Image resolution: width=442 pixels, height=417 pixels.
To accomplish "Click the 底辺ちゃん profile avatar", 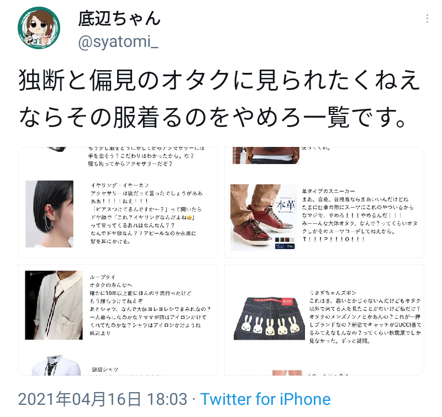I will [x=39, y=28].
